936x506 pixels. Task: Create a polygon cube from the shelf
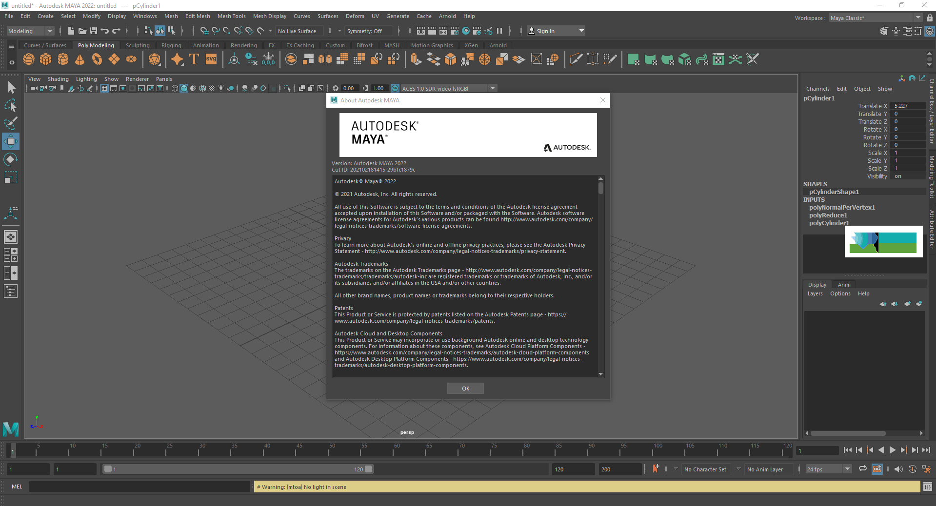[46, 59]
